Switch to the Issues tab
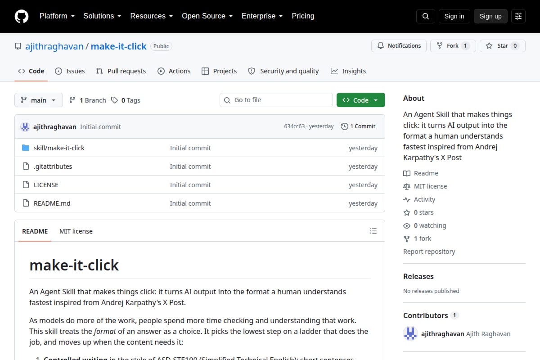Screen dimensions: 540x360 (x=70, y=71)
